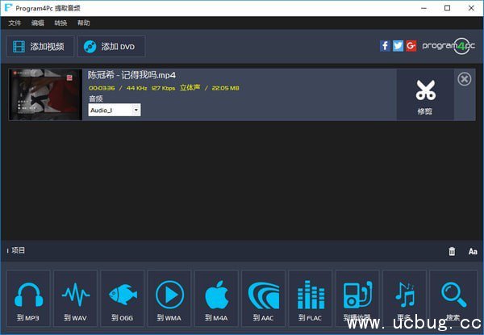Open the 帮助 menu
Image resolution: width=484 pixels, height=335 pixels.
pyautogui.click(x=84, y=23)
